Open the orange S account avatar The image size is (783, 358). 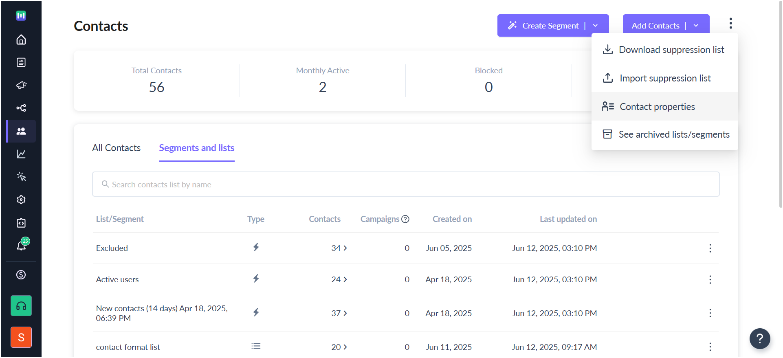tap(21, 337)
